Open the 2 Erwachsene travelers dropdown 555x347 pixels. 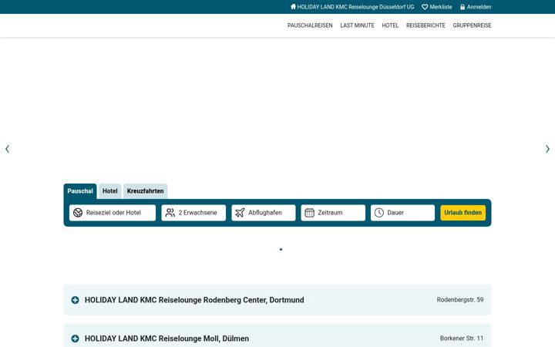[193, 213]
